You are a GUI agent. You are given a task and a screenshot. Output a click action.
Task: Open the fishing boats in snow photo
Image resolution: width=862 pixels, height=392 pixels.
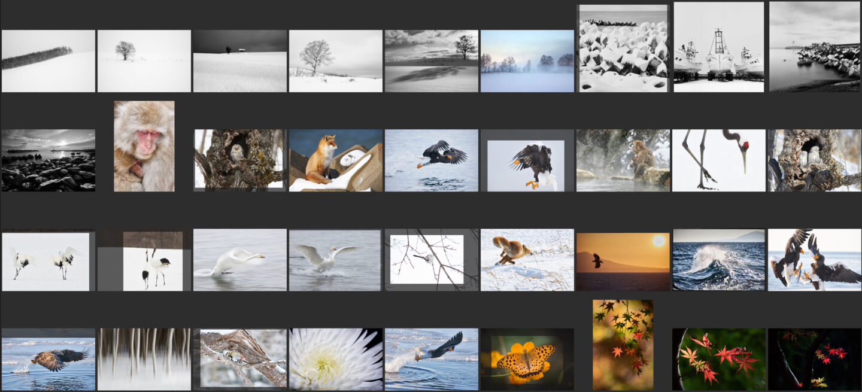pyautogui.click(x=718, y=47)
